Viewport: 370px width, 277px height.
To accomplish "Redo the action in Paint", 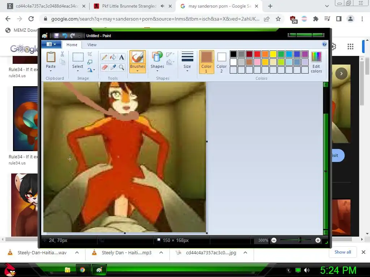I will click(72, 36).
